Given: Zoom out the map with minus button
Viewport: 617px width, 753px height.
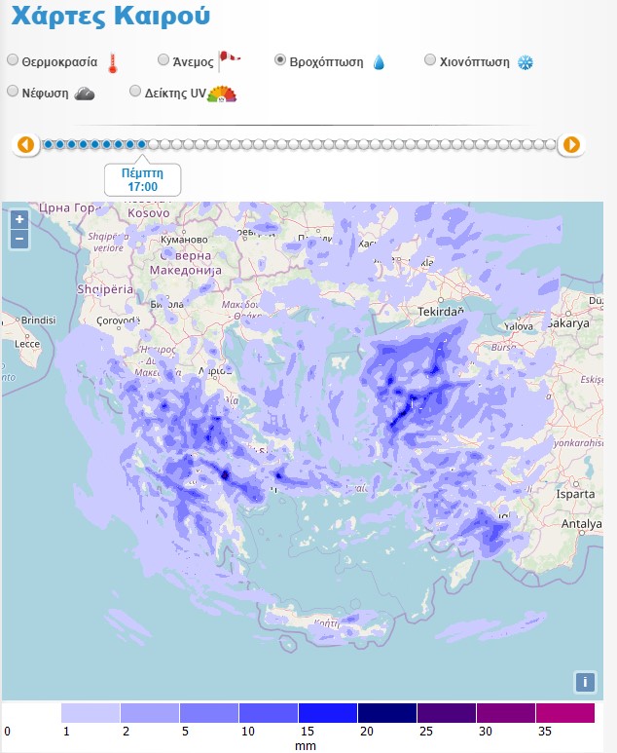Looking at the screenshot, I should pos(18,238).
